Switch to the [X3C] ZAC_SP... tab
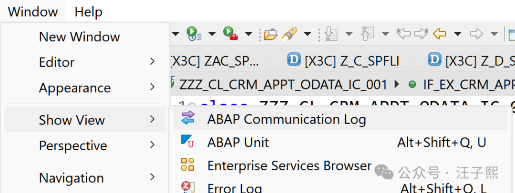This screenshot has width=515, height=193. click(x=214, y=61)
